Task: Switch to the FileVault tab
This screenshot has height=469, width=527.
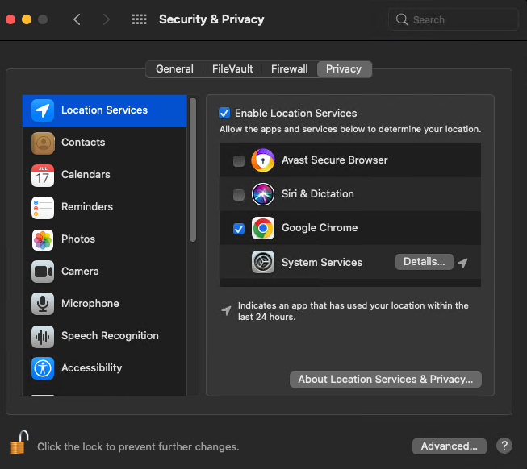Action: click(232, 69)
